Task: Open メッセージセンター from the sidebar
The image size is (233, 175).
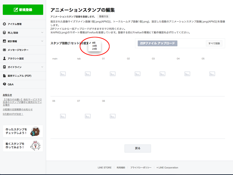Action: click(18, 50)
